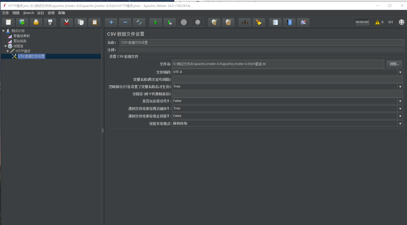Collapse the 测试计划 tree node
407x225 pixels.
pyautogui.click(x=3, y=31)
